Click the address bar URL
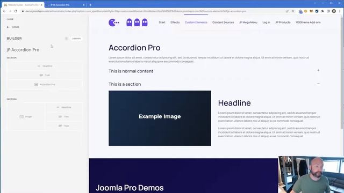Image resolution: width=344 pixels, height=193 pixels. pos(136,11)
